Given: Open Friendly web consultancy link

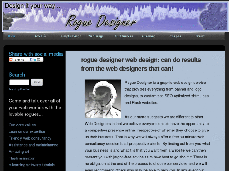Looking at the screenshot, I should click(x=30, y=138).
